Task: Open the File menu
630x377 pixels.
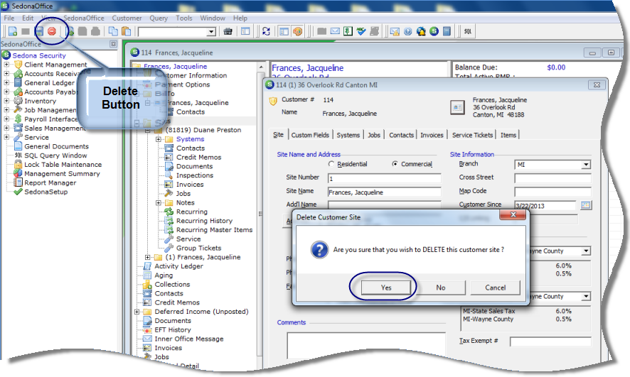Action: pyautogui.click(x=9, y=18)
